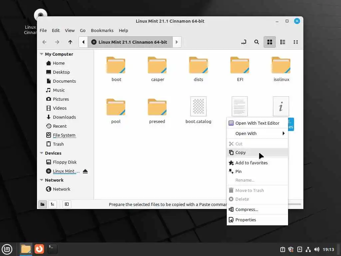341x256 pixels.
Task: Open the dists folder
Action: (198, 69)
